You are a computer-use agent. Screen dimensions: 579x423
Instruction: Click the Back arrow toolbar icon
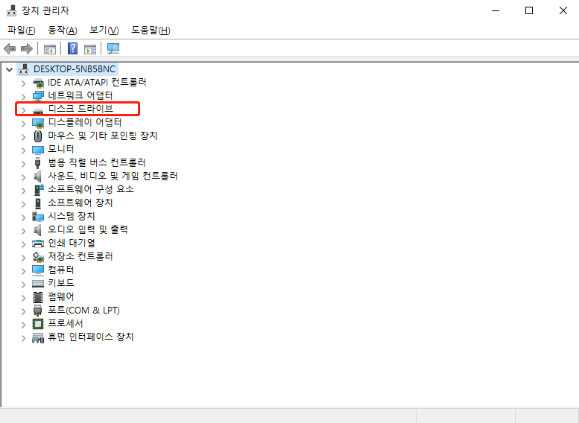(10, 48)
